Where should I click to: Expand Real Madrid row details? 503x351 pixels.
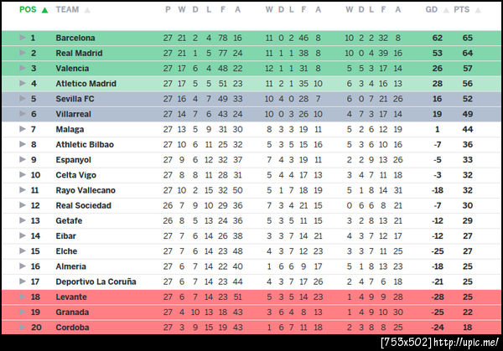pyautogui.click(x=23, y=53)
